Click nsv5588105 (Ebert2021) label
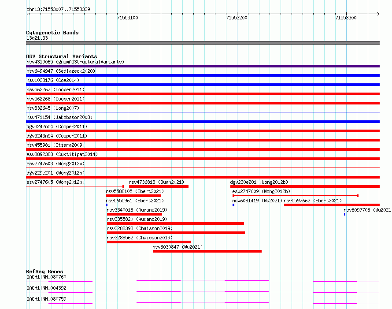This screenshot has height=309, width=392. pos(135,191)
